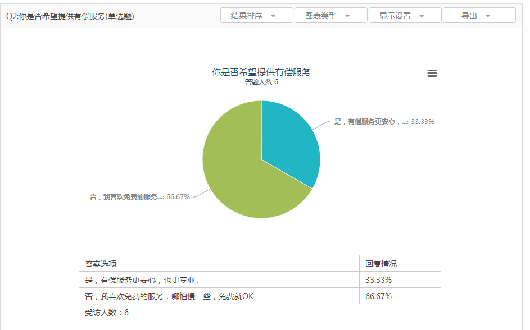This screenshot has height=330, width=530.
Task: Click the 答题人数 6 chart subtitle
Action: click(x=261, y=82)
